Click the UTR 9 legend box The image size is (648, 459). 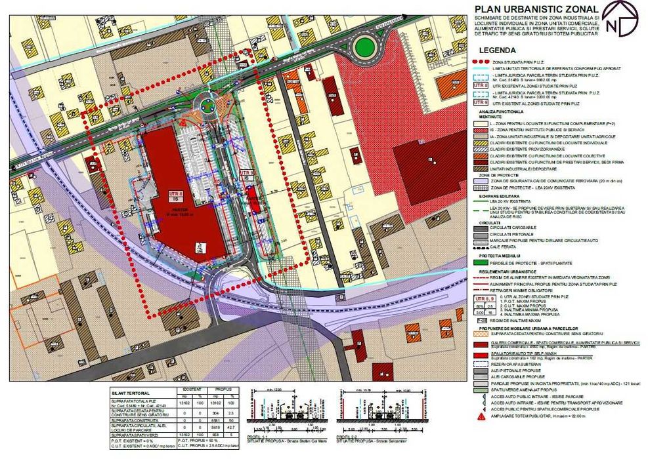pos(481,102)
